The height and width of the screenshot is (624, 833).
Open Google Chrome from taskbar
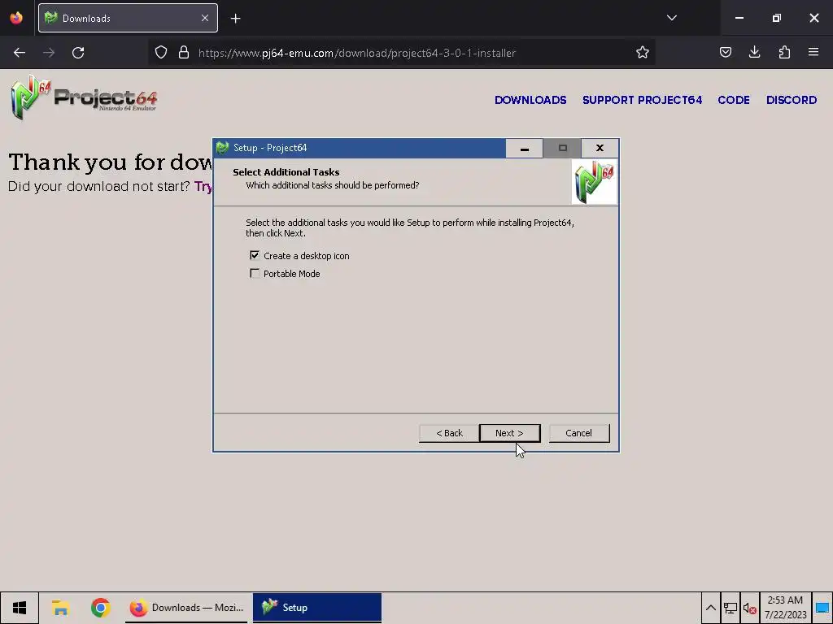coord(100,608)
